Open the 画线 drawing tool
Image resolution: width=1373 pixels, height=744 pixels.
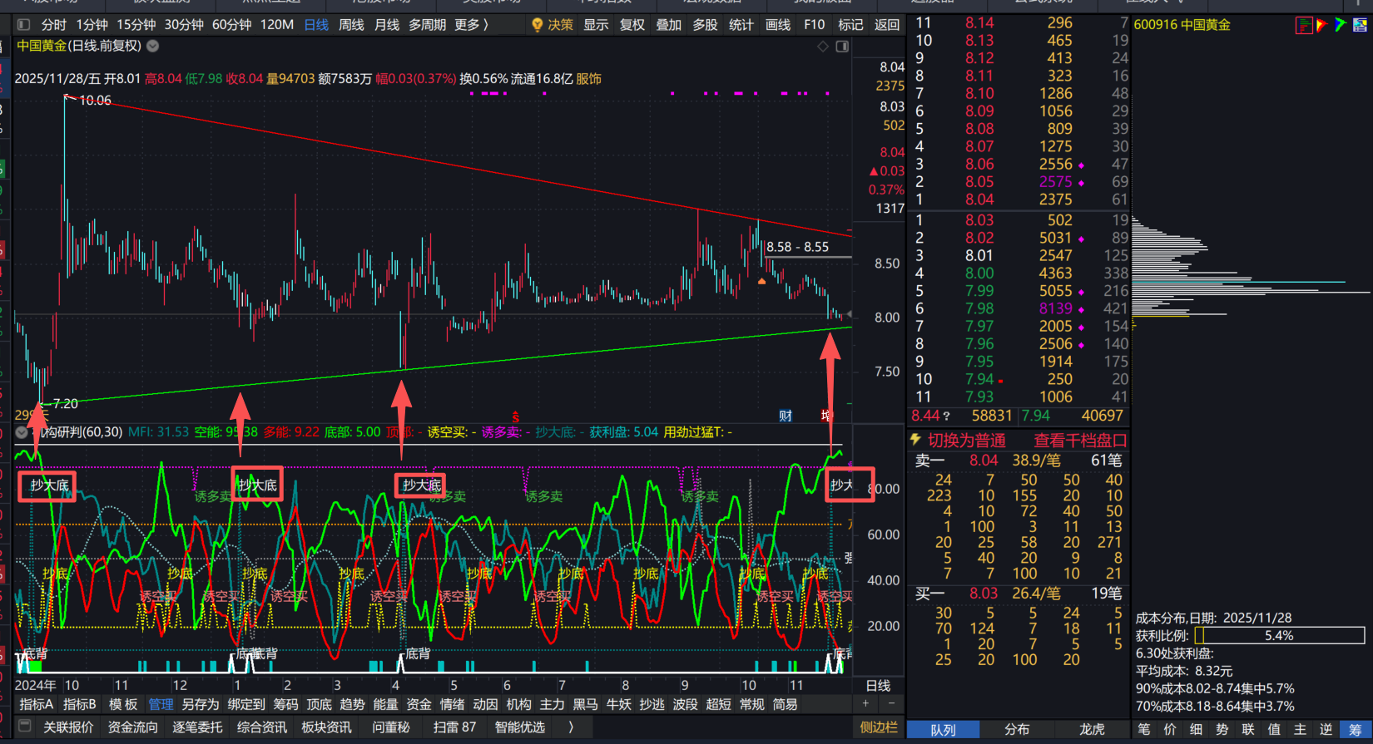tap(778, 25)
